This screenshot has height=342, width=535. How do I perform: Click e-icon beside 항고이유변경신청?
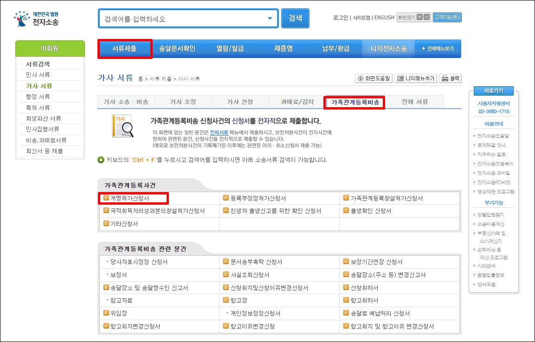click(226, 326)
